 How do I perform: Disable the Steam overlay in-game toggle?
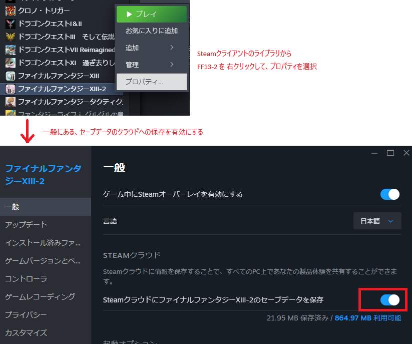tap(390, 194)
